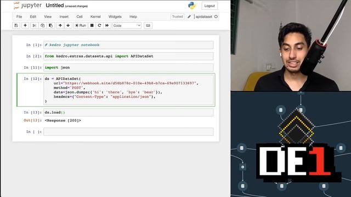Click the Trusted notebook button

point(178,16)
